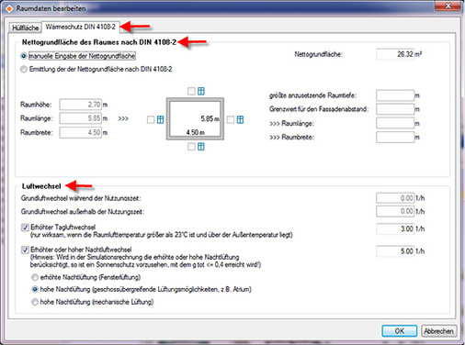Click the window icon above the room diagram
Image resolution: width=465 pixels, height=345 pixels.
point(201,91)
